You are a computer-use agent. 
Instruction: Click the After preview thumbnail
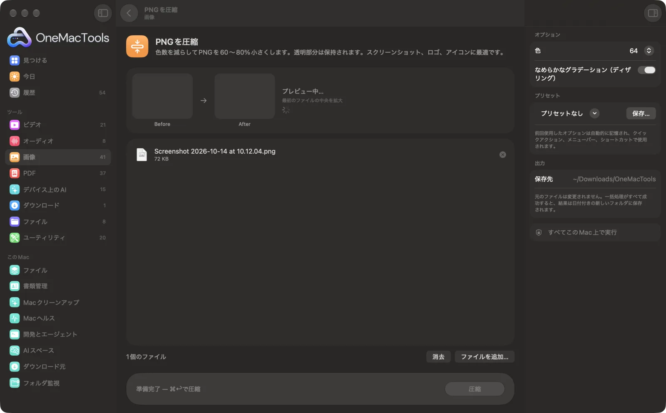(245, 96)
